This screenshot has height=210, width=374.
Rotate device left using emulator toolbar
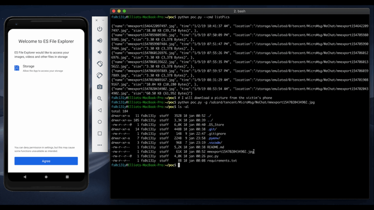(x=100, y=64)
